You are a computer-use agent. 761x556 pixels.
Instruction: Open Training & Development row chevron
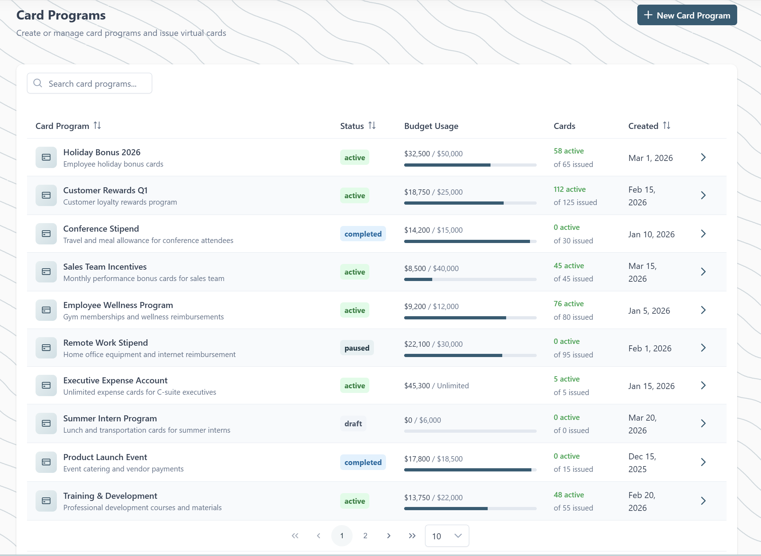click(703, 501)
